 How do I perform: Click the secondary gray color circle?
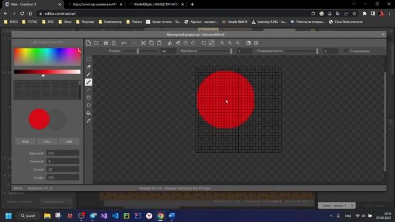57,119
